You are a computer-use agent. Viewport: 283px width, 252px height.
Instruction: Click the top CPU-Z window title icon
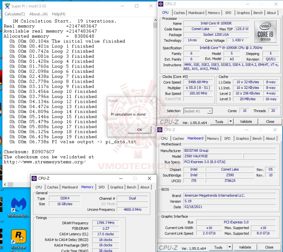point(161,4)
